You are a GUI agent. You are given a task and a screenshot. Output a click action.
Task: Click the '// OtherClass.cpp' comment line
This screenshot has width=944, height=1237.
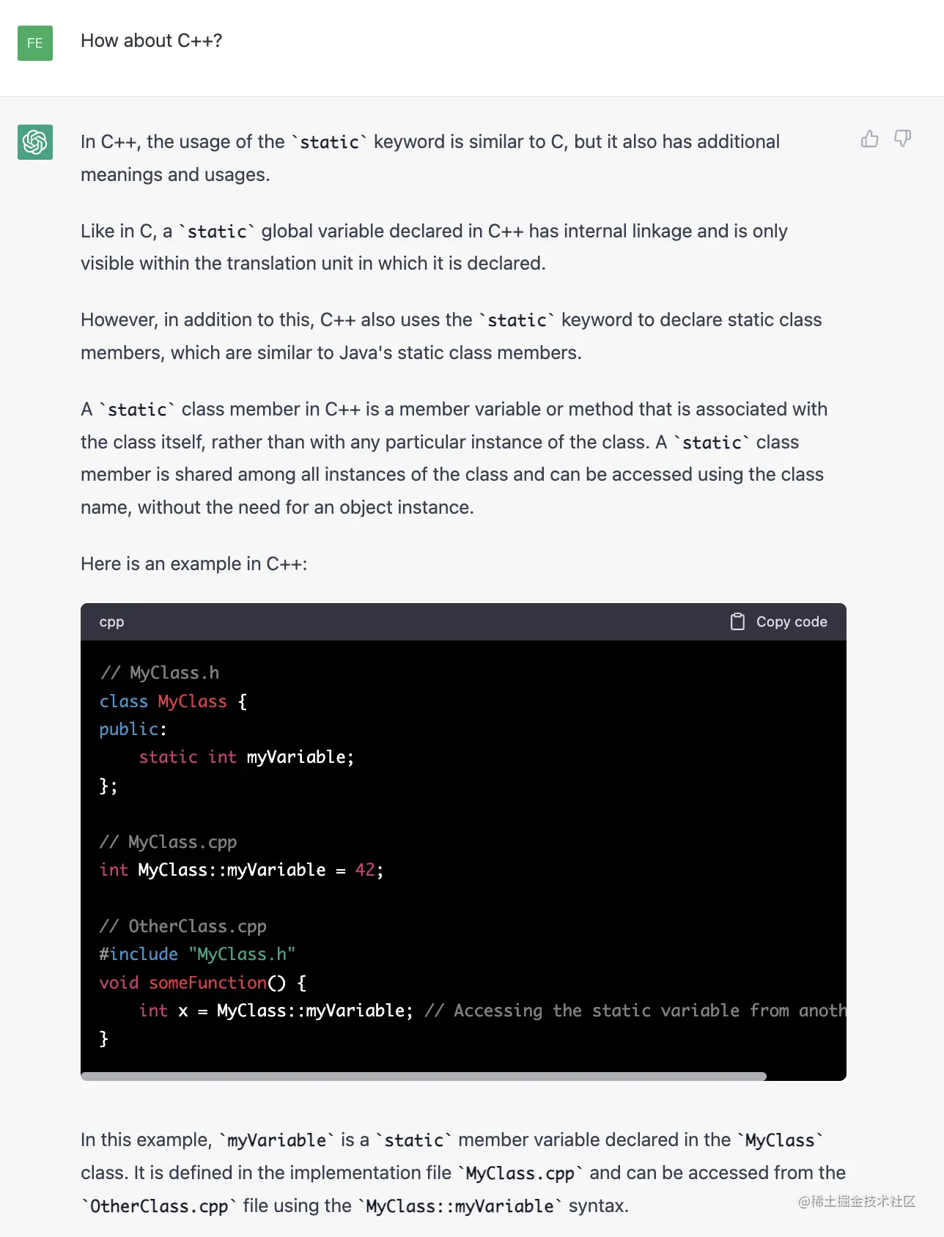click(183, 926)
